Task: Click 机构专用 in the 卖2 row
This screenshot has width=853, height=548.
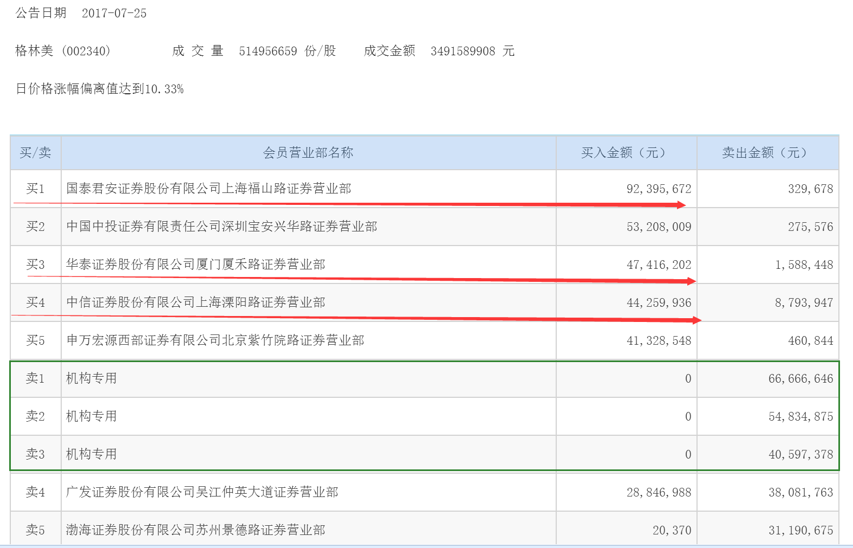Action: pos(92,416)
